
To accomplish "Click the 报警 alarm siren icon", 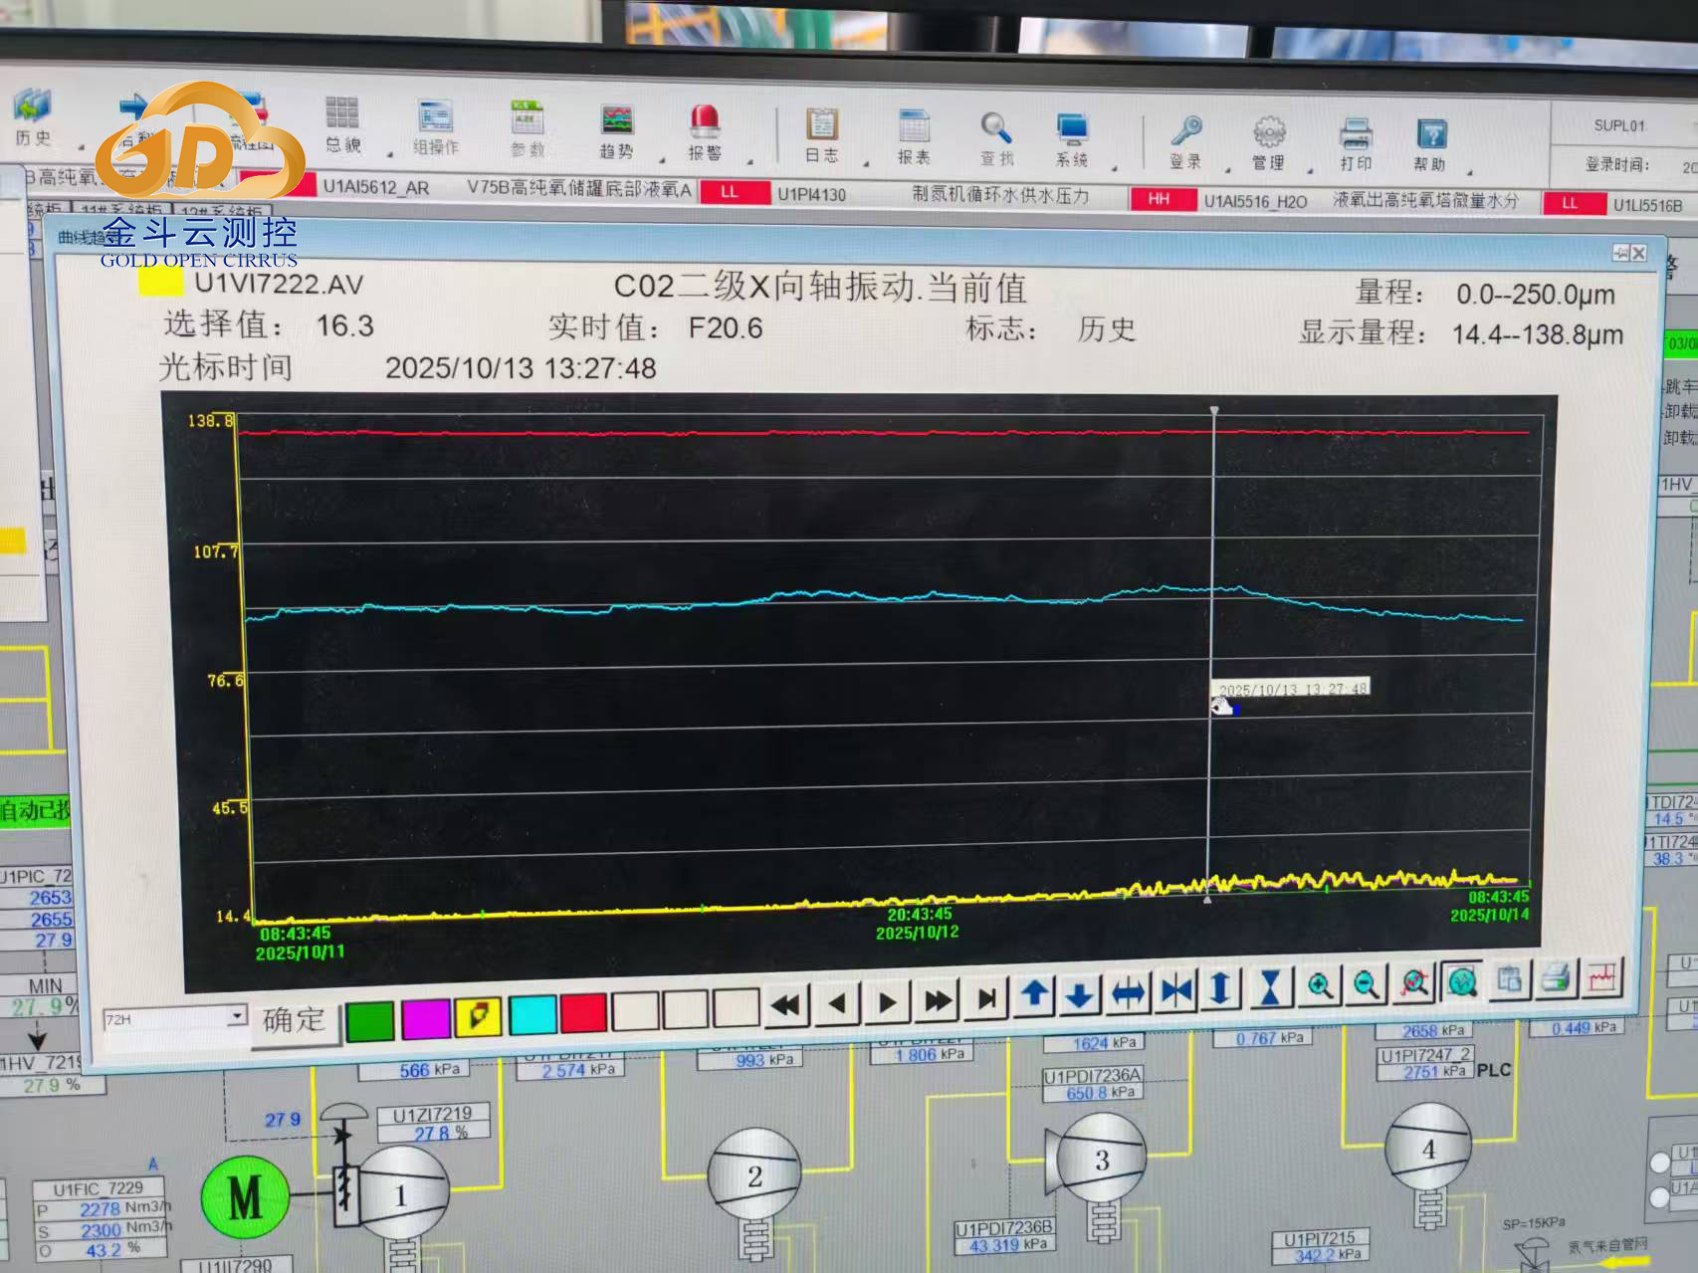I will point(705,131).
